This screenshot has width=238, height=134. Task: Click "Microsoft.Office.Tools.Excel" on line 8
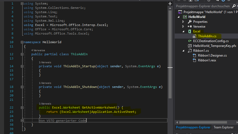[x=61, y=33]
